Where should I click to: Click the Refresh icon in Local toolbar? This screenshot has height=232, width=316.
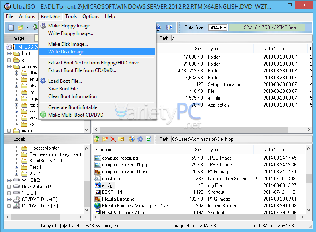point(148,139)
